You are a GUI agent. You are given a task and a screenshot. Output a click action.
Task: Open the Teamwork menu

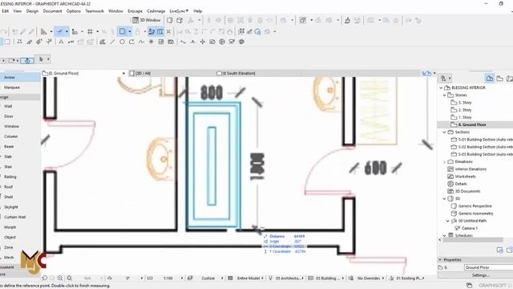pyautogui.click(x=95, y=10)
